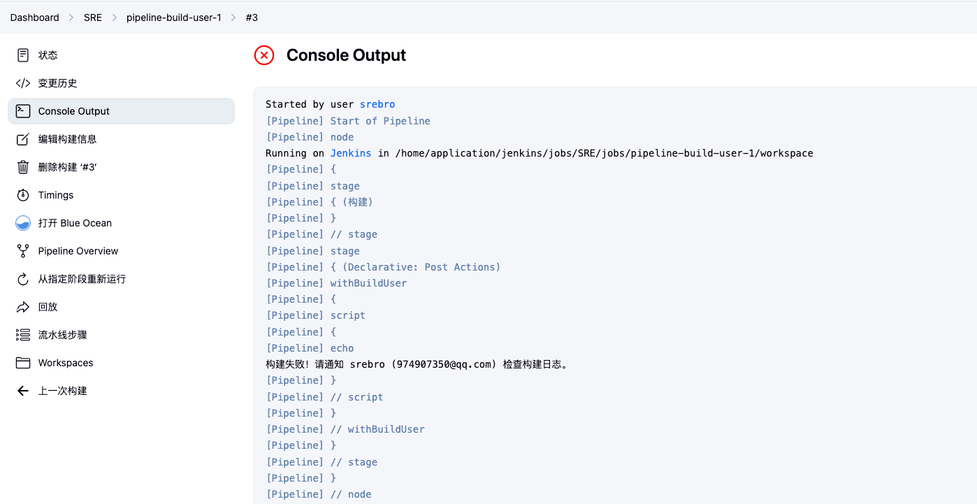977x504 pixels.
Task: Click the 编辑构建信息 edit pencil icon
Action: (x=23, y=139)
